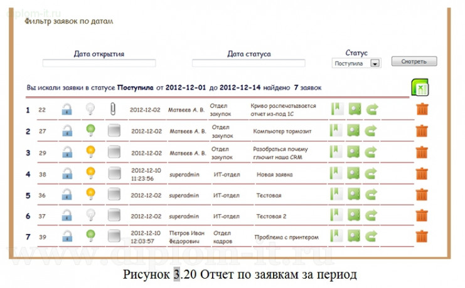Viewport: 465px width, 288px height.
Task: Delete request 22 with the trash icon
Action: point(422,109)
